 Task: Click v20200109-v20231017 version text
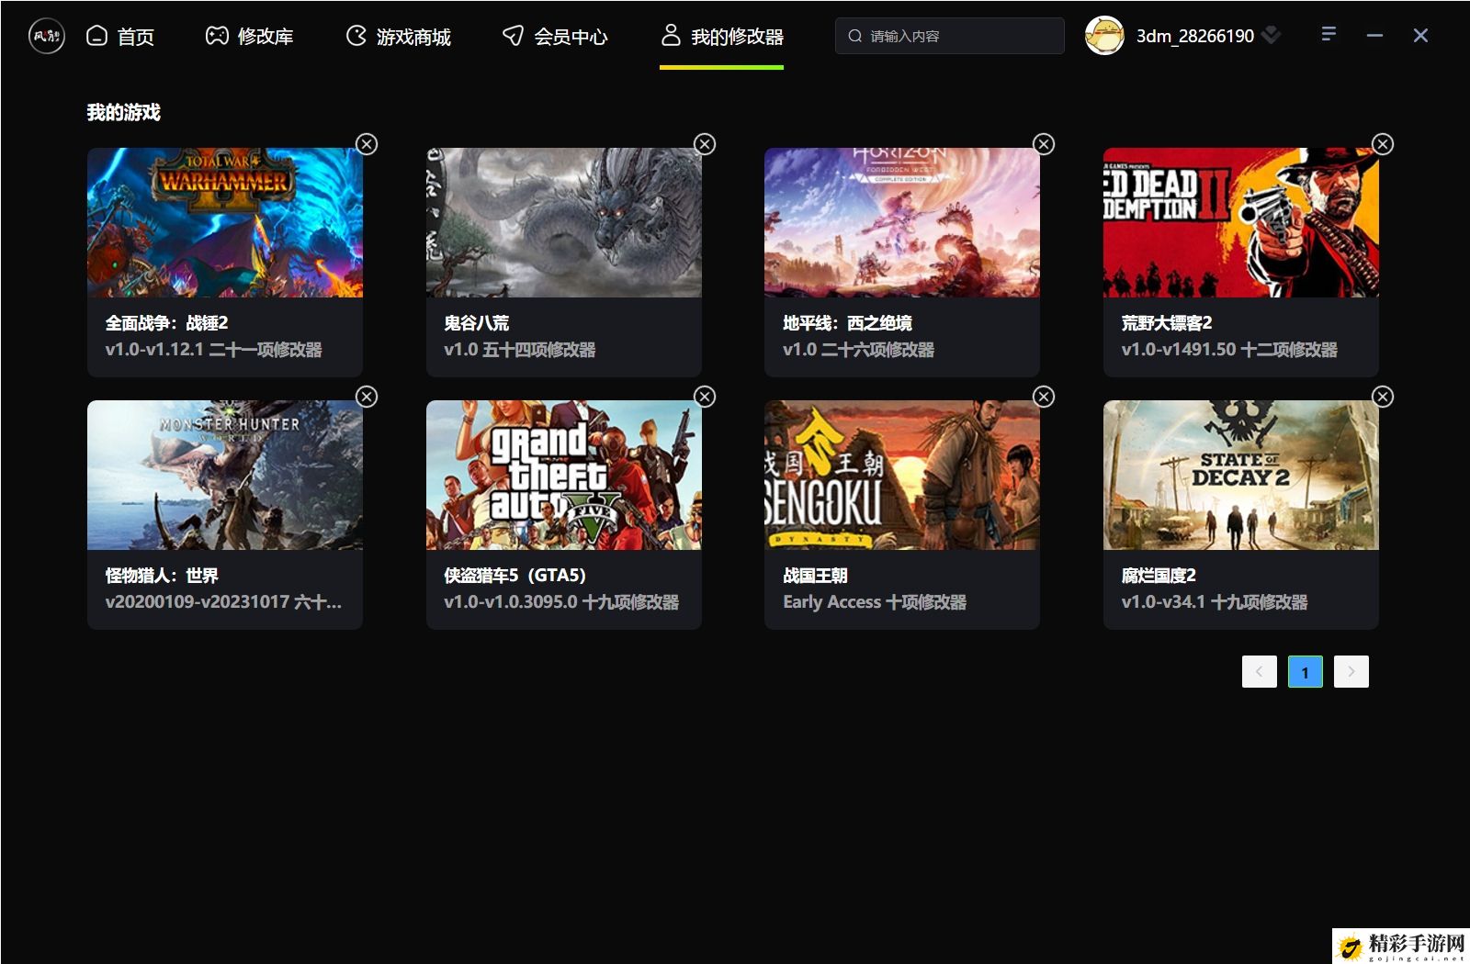(x=223, y=602)
